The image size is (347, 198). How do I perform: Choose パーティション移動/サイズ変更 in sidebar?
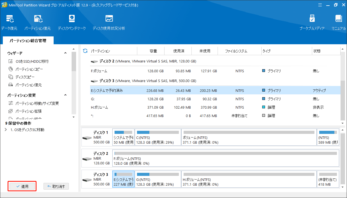33,103
